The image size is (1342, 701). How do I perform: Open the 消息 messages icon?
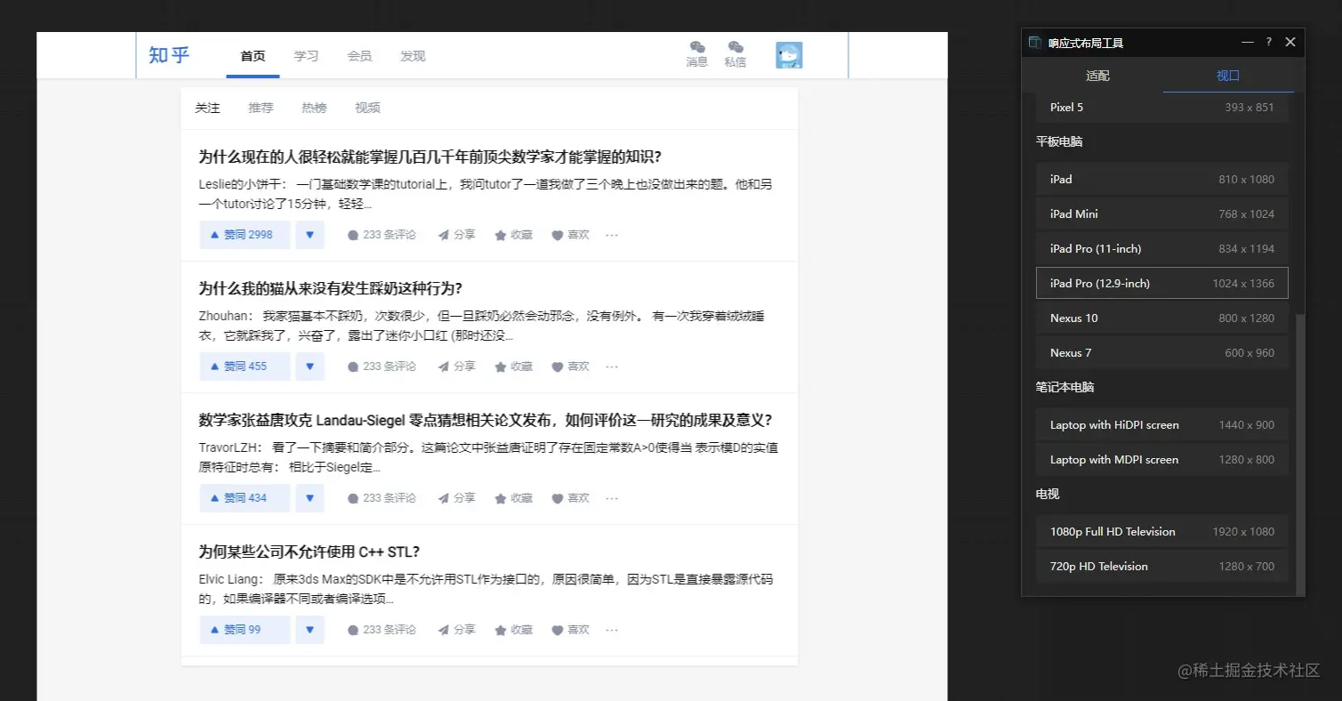(697, 54)
